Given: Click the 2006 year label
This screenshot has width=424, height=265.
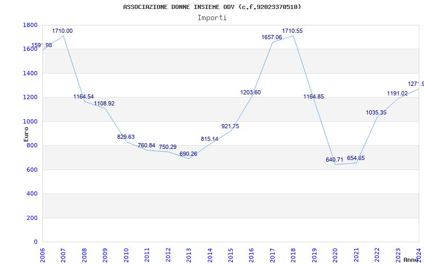Looking at the screenshot, I should coord(42,254).
